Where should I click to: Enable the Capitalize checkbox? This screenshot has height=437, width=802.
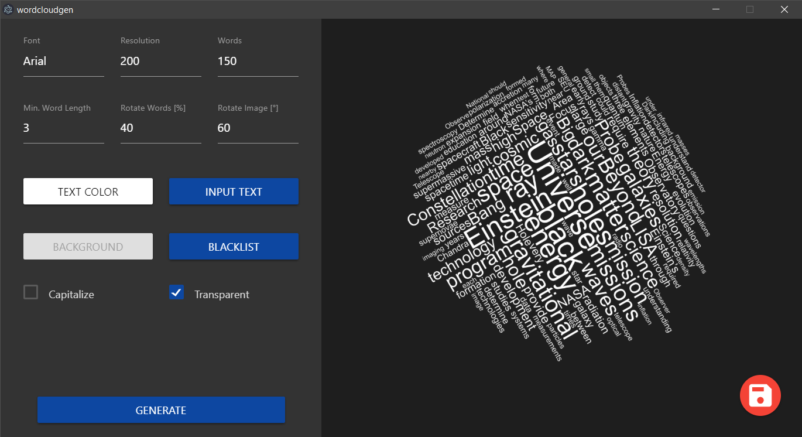point(30,292)
